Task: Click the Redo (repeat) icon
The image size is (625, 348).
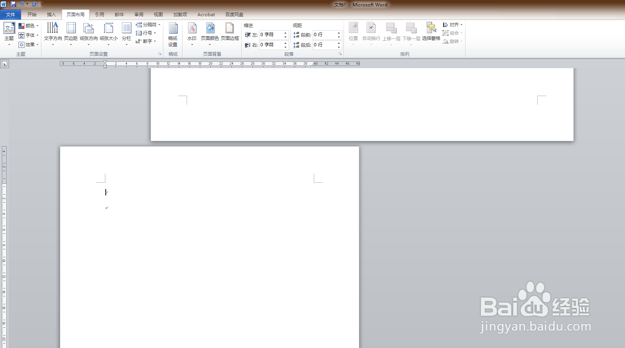Action: [34, 4]
